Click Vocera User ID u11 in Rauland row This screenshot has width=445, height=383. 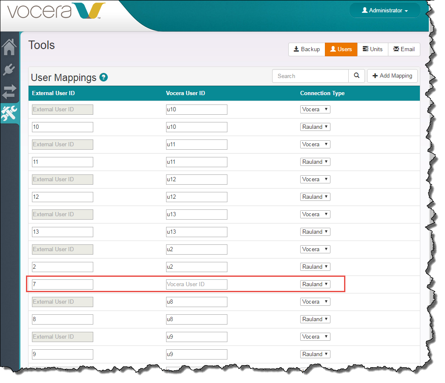[x=196, y=162]
